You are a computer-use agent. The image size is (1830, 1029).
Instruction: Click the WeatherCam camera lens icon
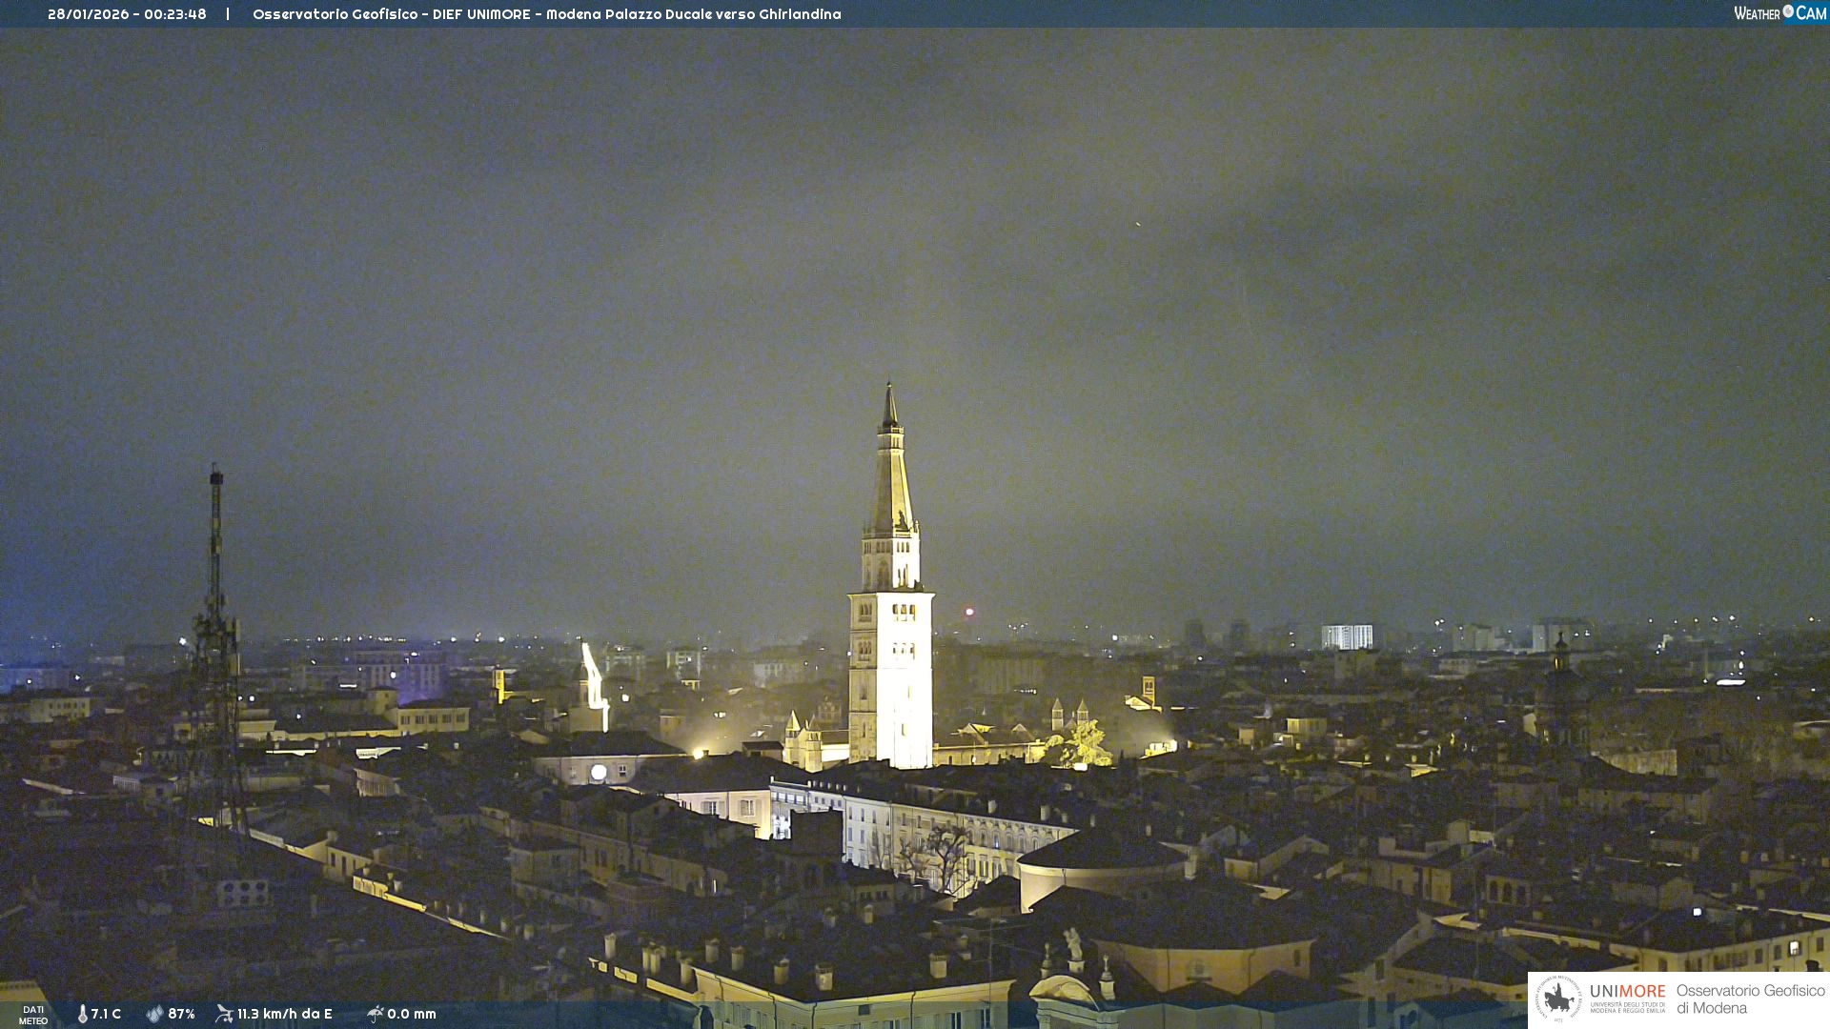click(1788, 11)
